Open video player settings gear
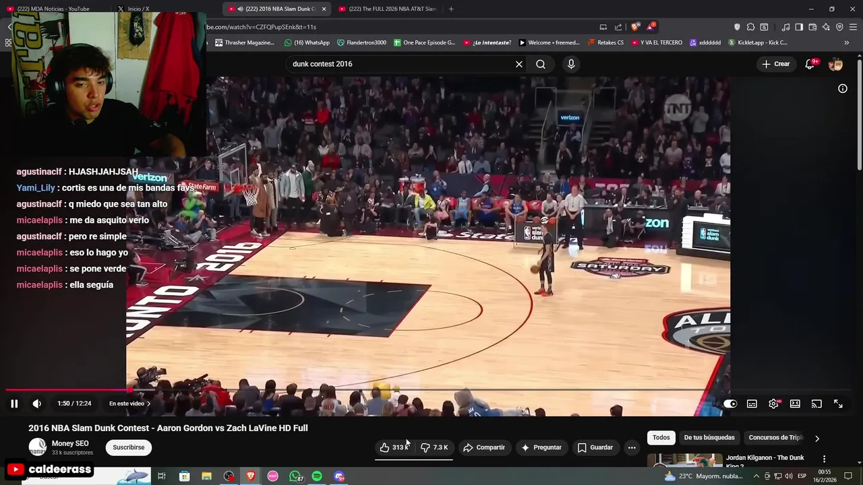863x485 pixels. click(x=773, y=403)
